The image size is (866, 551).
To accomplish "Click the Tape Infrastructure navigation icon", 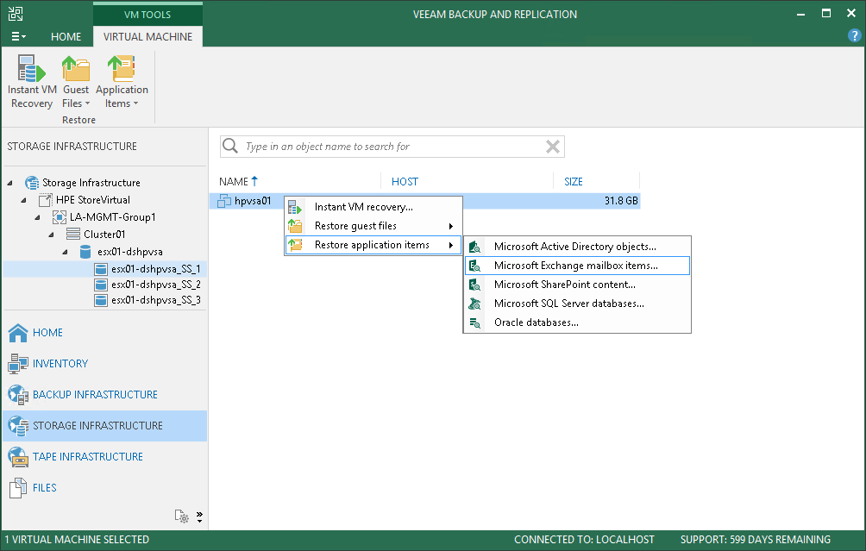I will pos(18,457).
